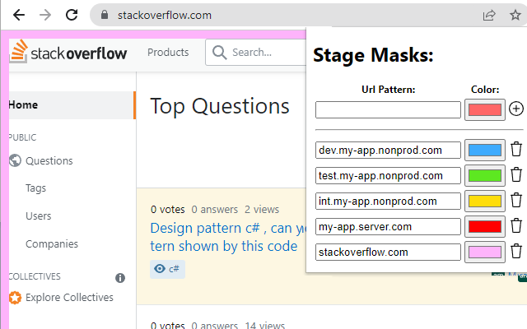
Task: Change the green test mask color
Action: (x=484, y=175)
